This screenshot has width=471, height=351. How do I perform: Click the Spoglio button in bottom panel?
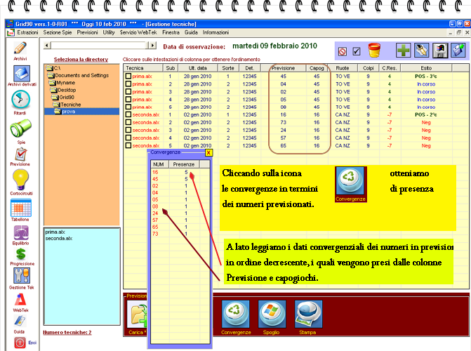pos(272,314)
